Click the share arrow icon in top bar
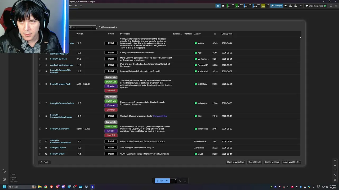Screen dimensions: 339x190 (301, 6)
